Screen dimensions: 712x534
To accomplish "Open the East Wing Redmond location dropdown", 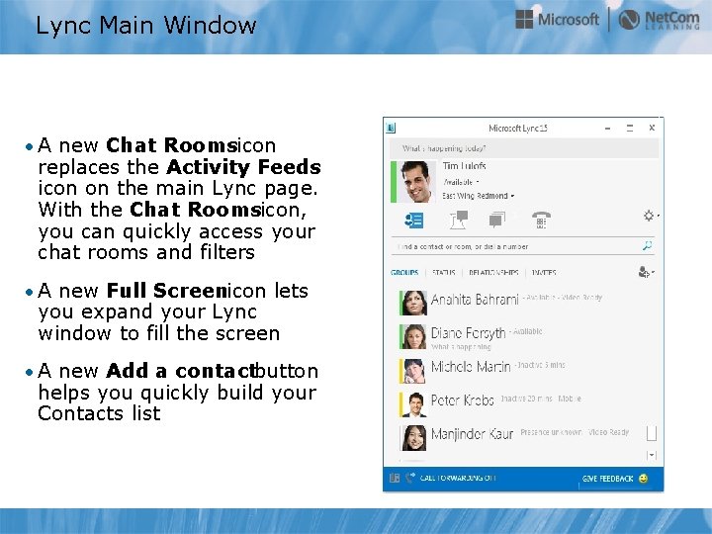I will [479, 196].
